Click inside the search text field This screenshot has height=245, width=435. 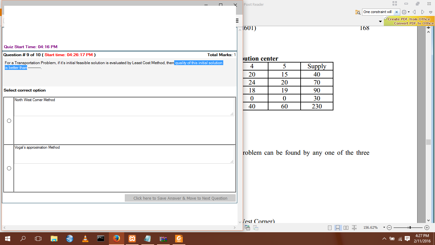pos(377,12)
